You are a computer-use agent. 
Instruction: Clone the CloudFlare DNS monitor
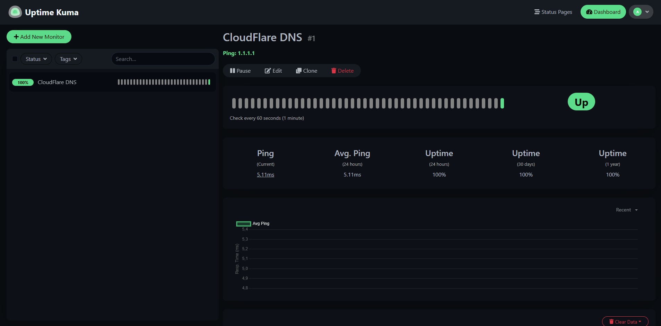(306, 71)
